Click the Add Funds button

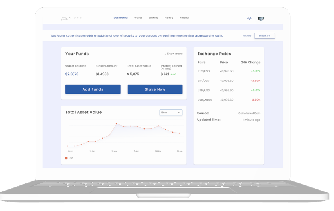click(93, 89)
